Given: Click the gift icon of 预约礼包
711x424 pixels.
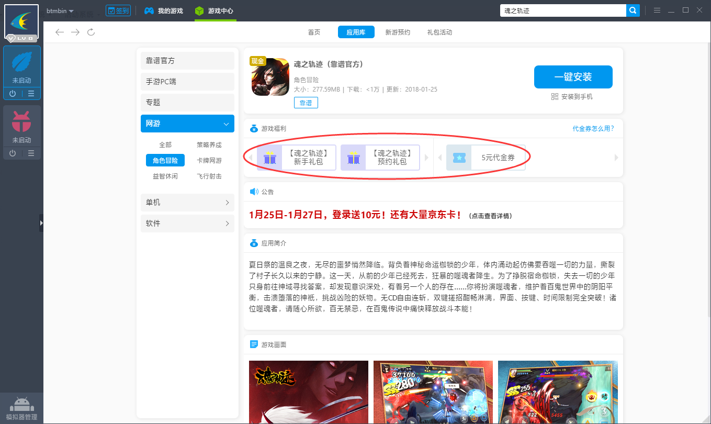Looking at the screenshot, I should coord(354,158).
